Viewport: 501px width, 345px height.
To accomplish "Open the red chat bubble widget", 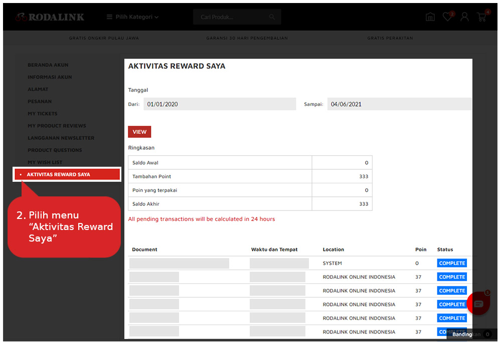I will click(478, 303).
